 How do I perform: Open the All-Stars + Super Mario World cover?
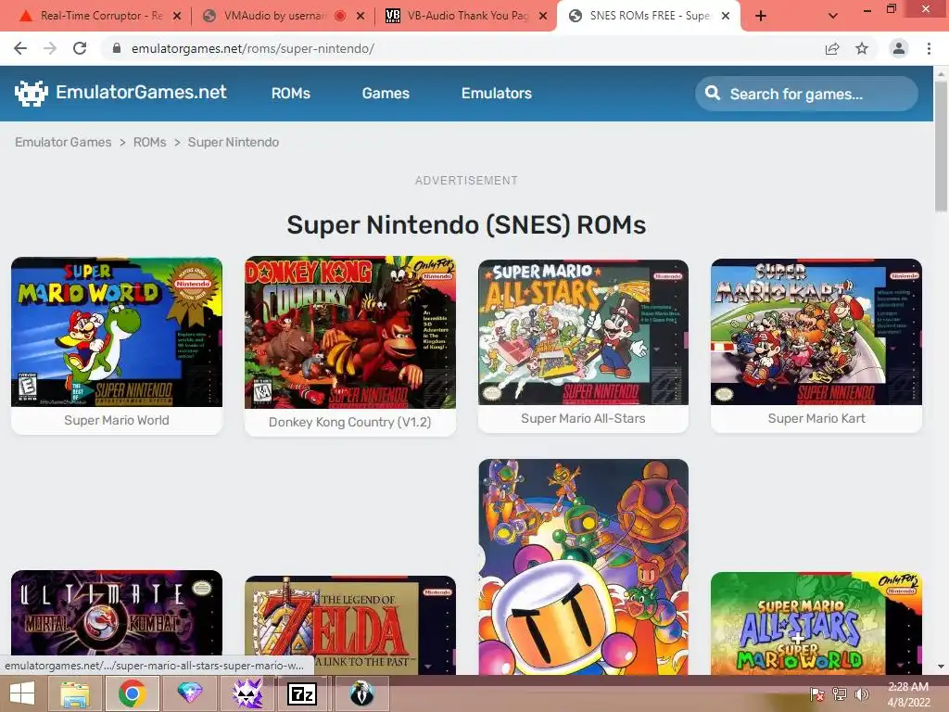pos(816,623)
